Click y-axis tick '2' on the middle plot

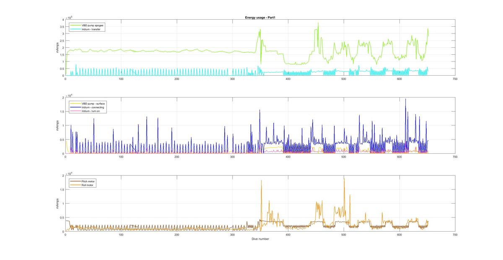point(63,97)
